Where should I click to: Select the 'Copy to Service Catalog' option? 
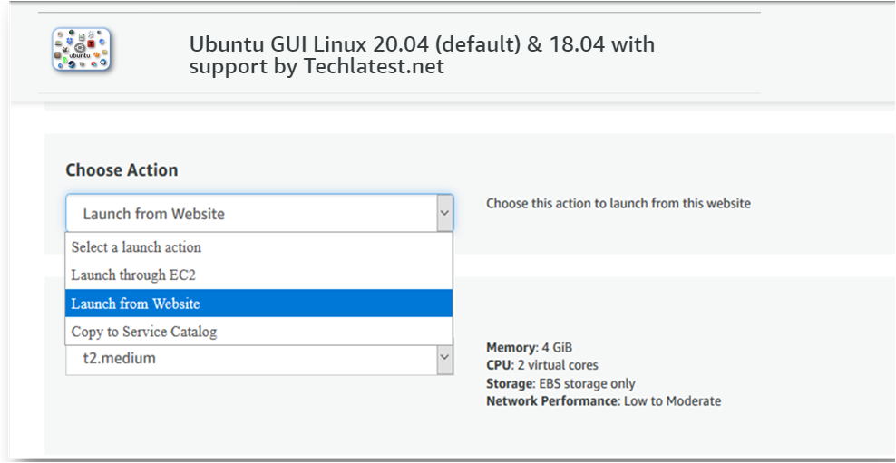[144, 332]
